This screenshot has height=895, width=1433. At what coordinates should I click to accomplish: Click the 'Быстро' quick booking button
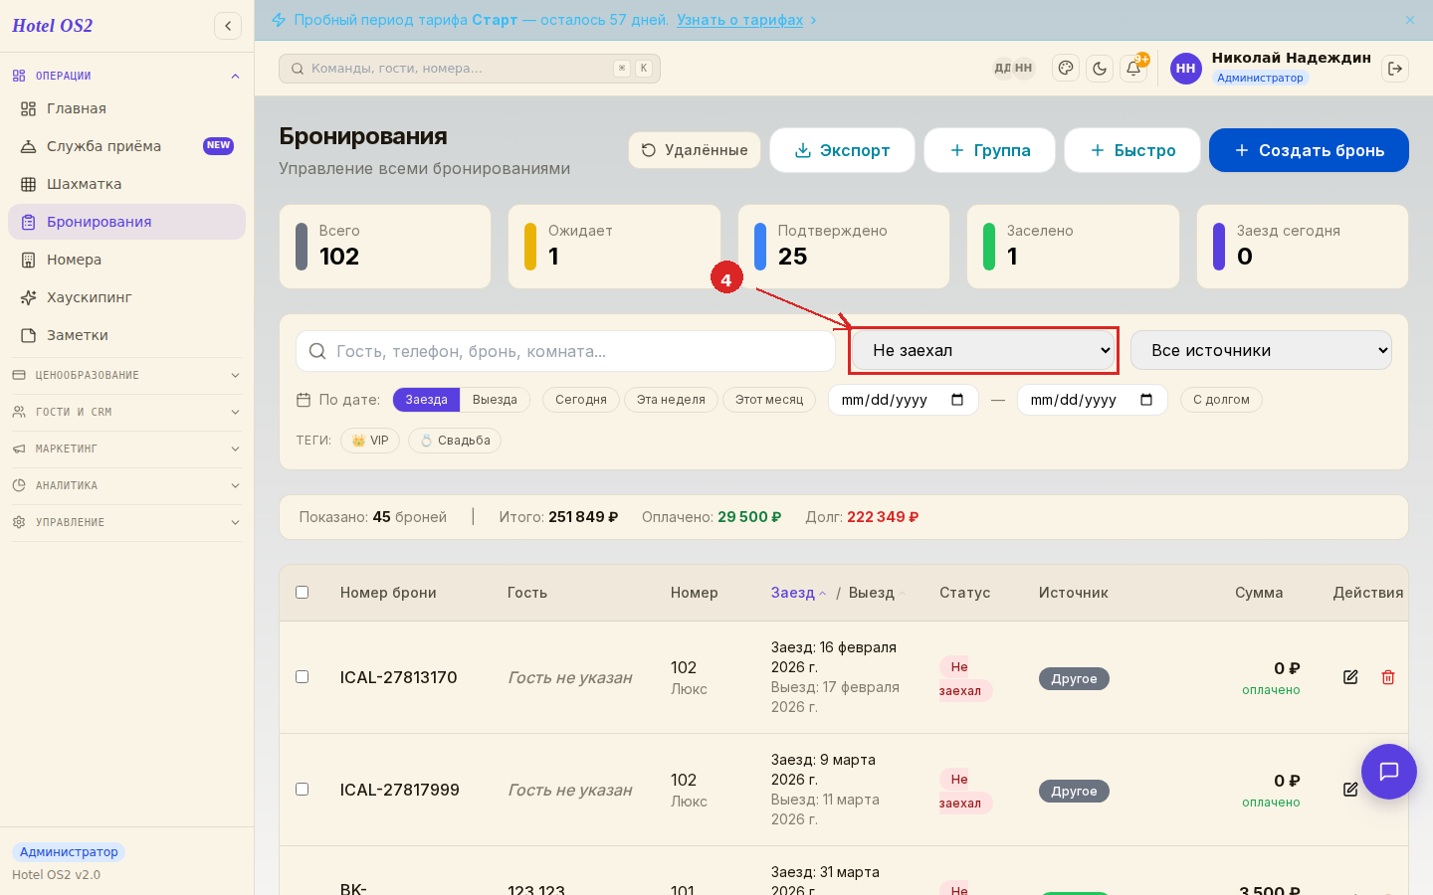(1132, 150)
